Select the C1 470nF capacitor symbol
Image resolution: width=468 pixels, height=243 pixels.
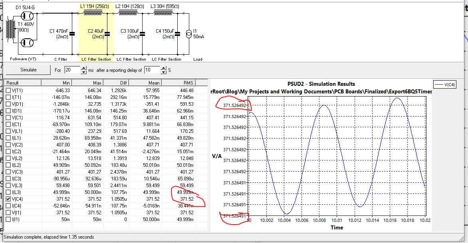pos(72,34)
